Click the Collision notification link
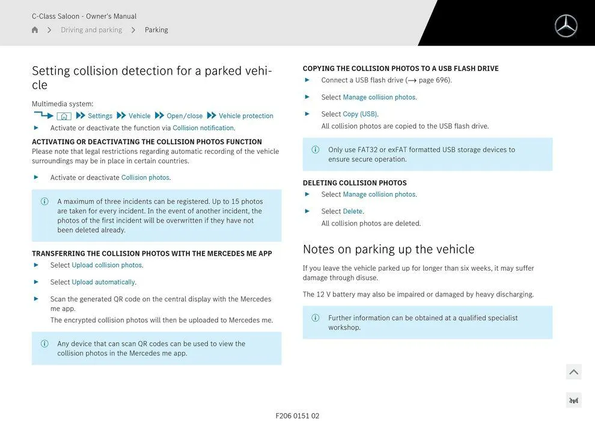595x421 pixels. pyautogui.click(x=203, y=128)
